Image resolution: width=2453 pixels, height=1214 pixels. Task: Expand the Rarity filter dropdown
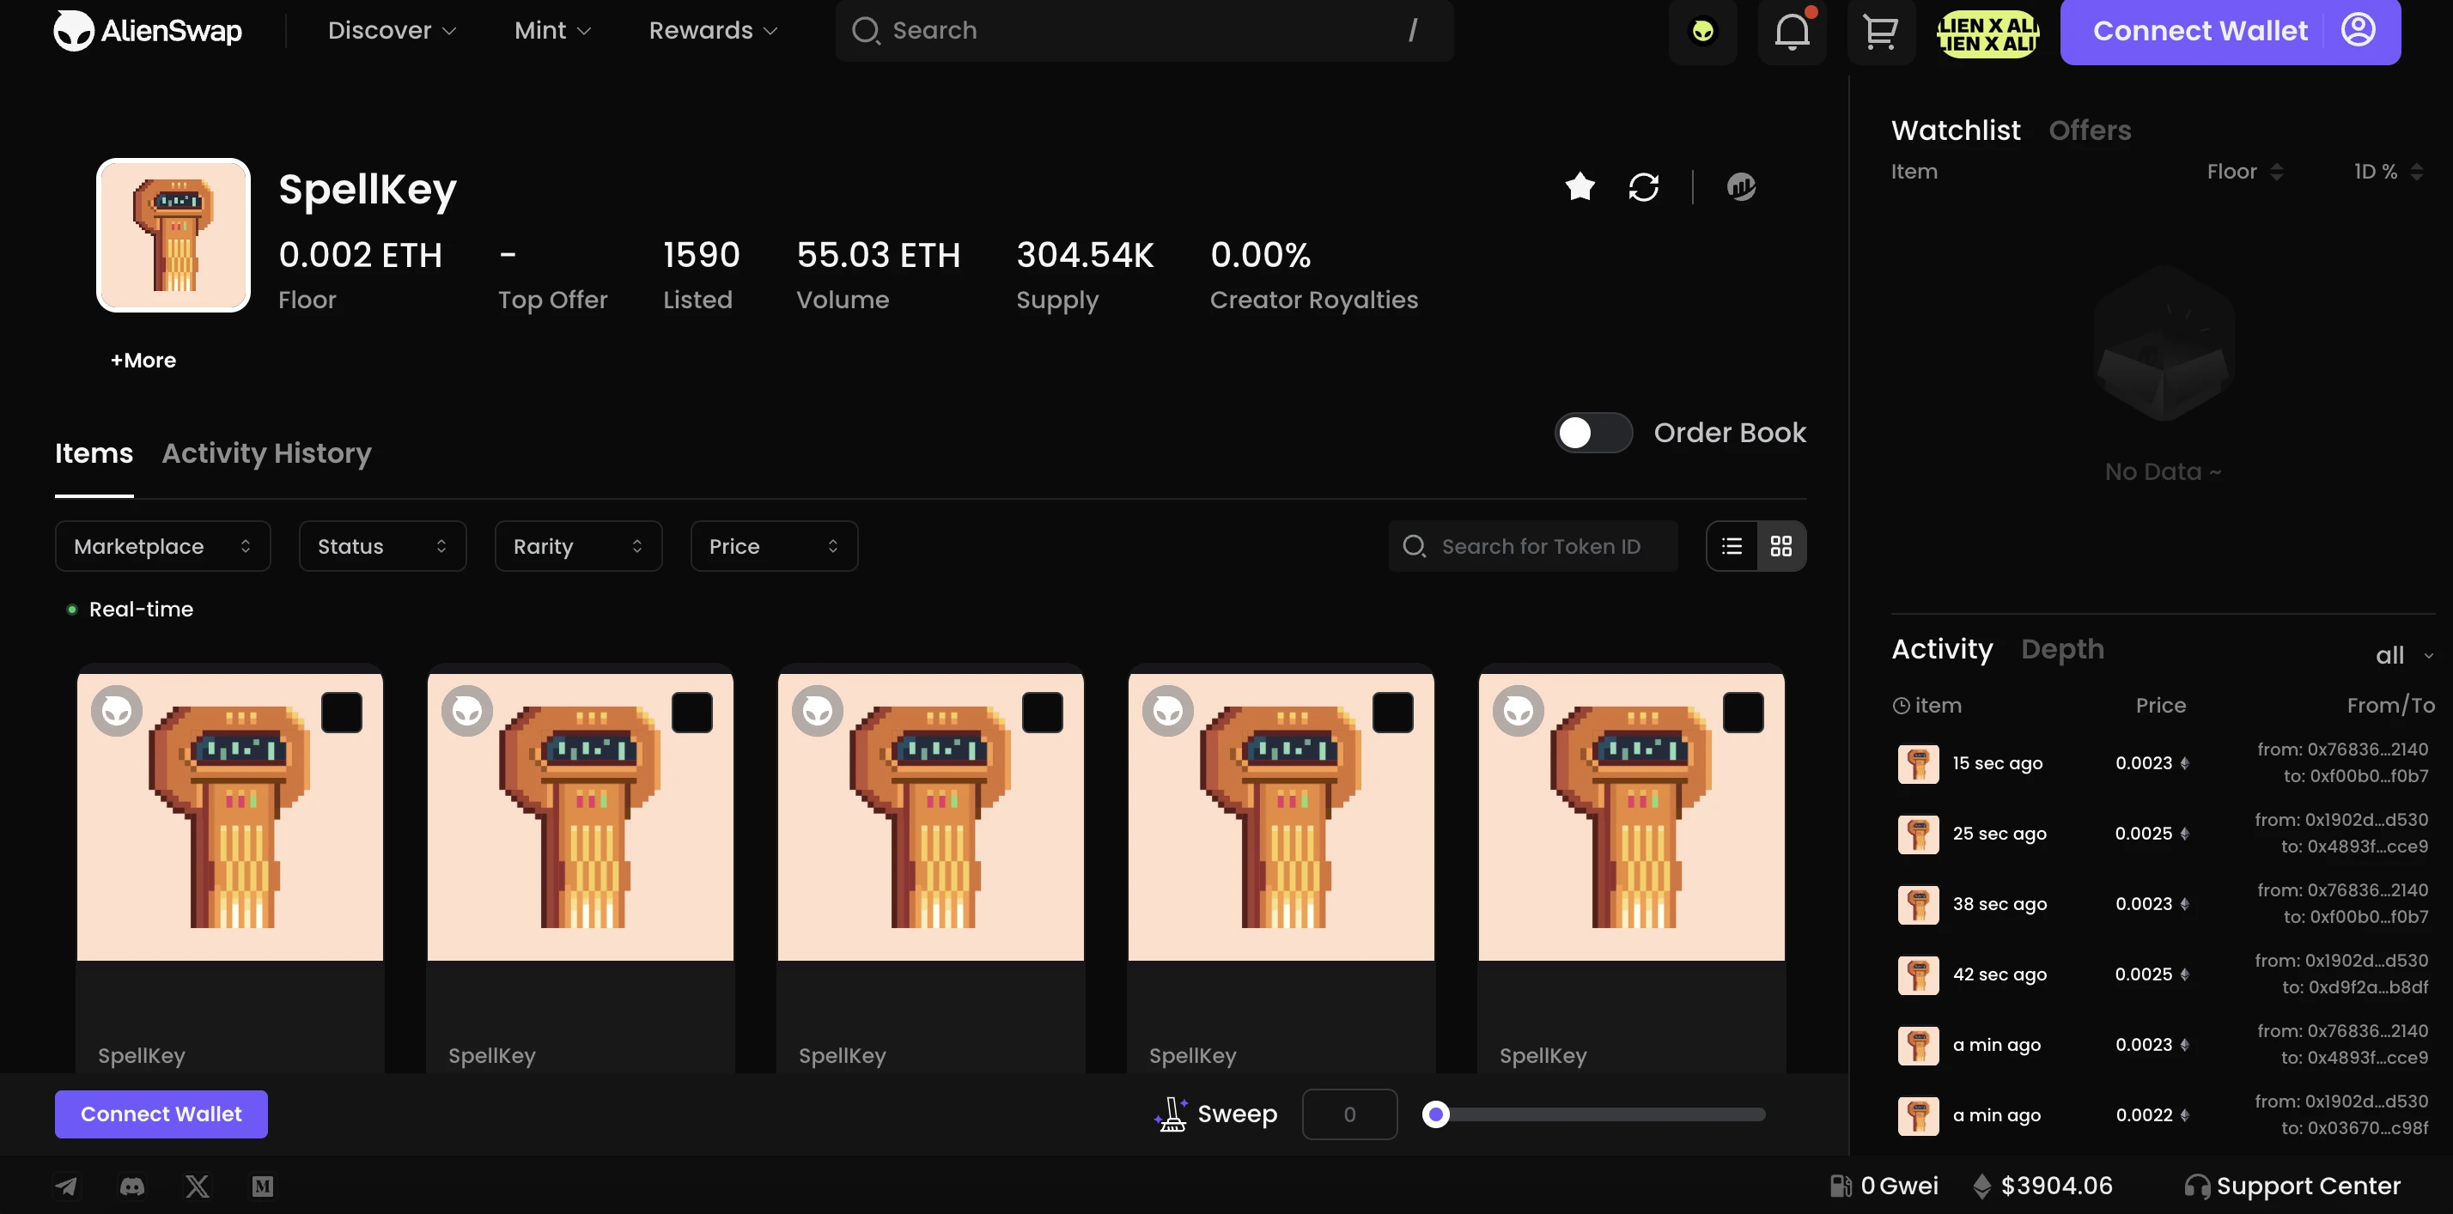pos(579,546)
